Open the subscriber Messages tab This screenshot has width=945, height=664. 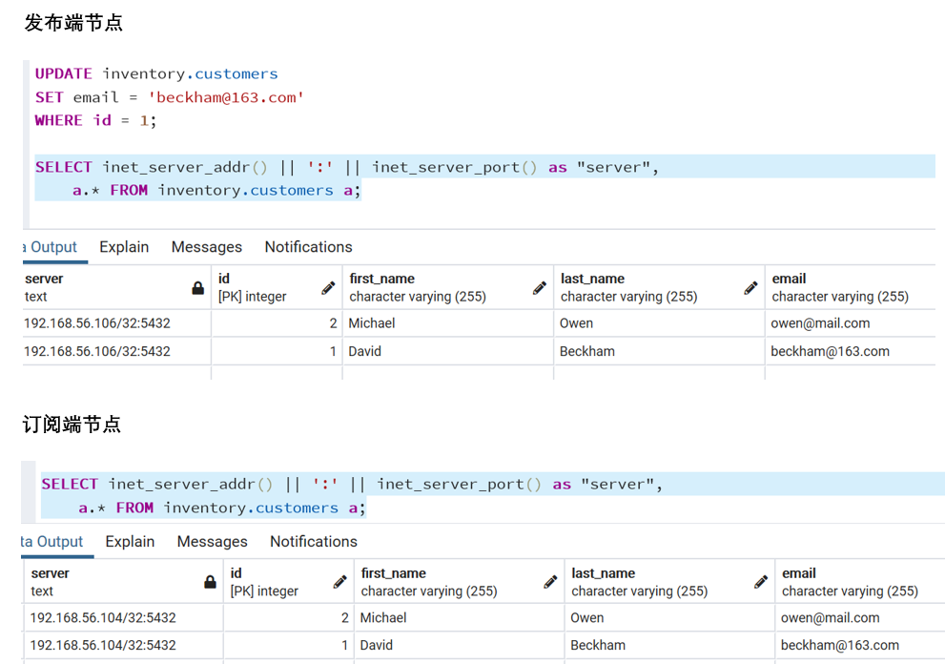[x=212, y=541]
